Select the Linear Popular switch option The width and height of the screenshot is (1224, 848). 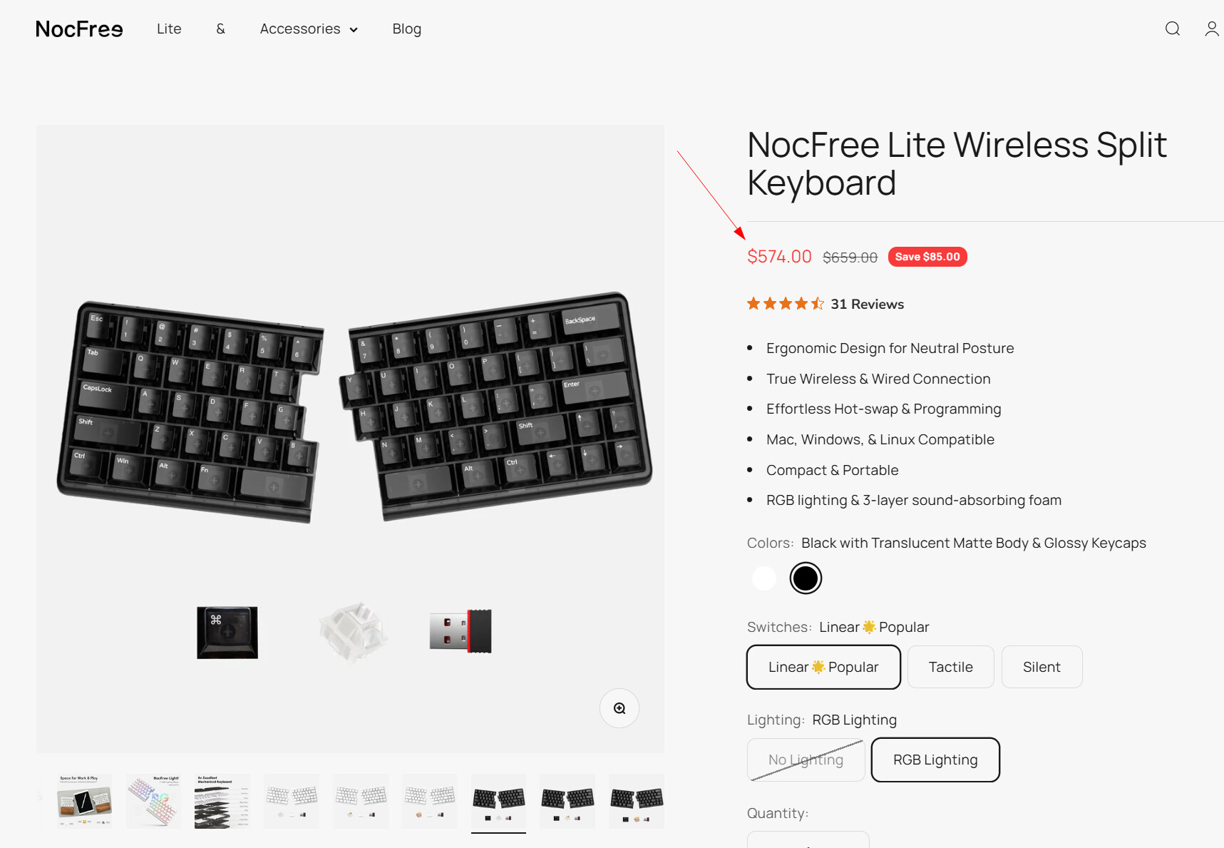click(x=823, y=667)
